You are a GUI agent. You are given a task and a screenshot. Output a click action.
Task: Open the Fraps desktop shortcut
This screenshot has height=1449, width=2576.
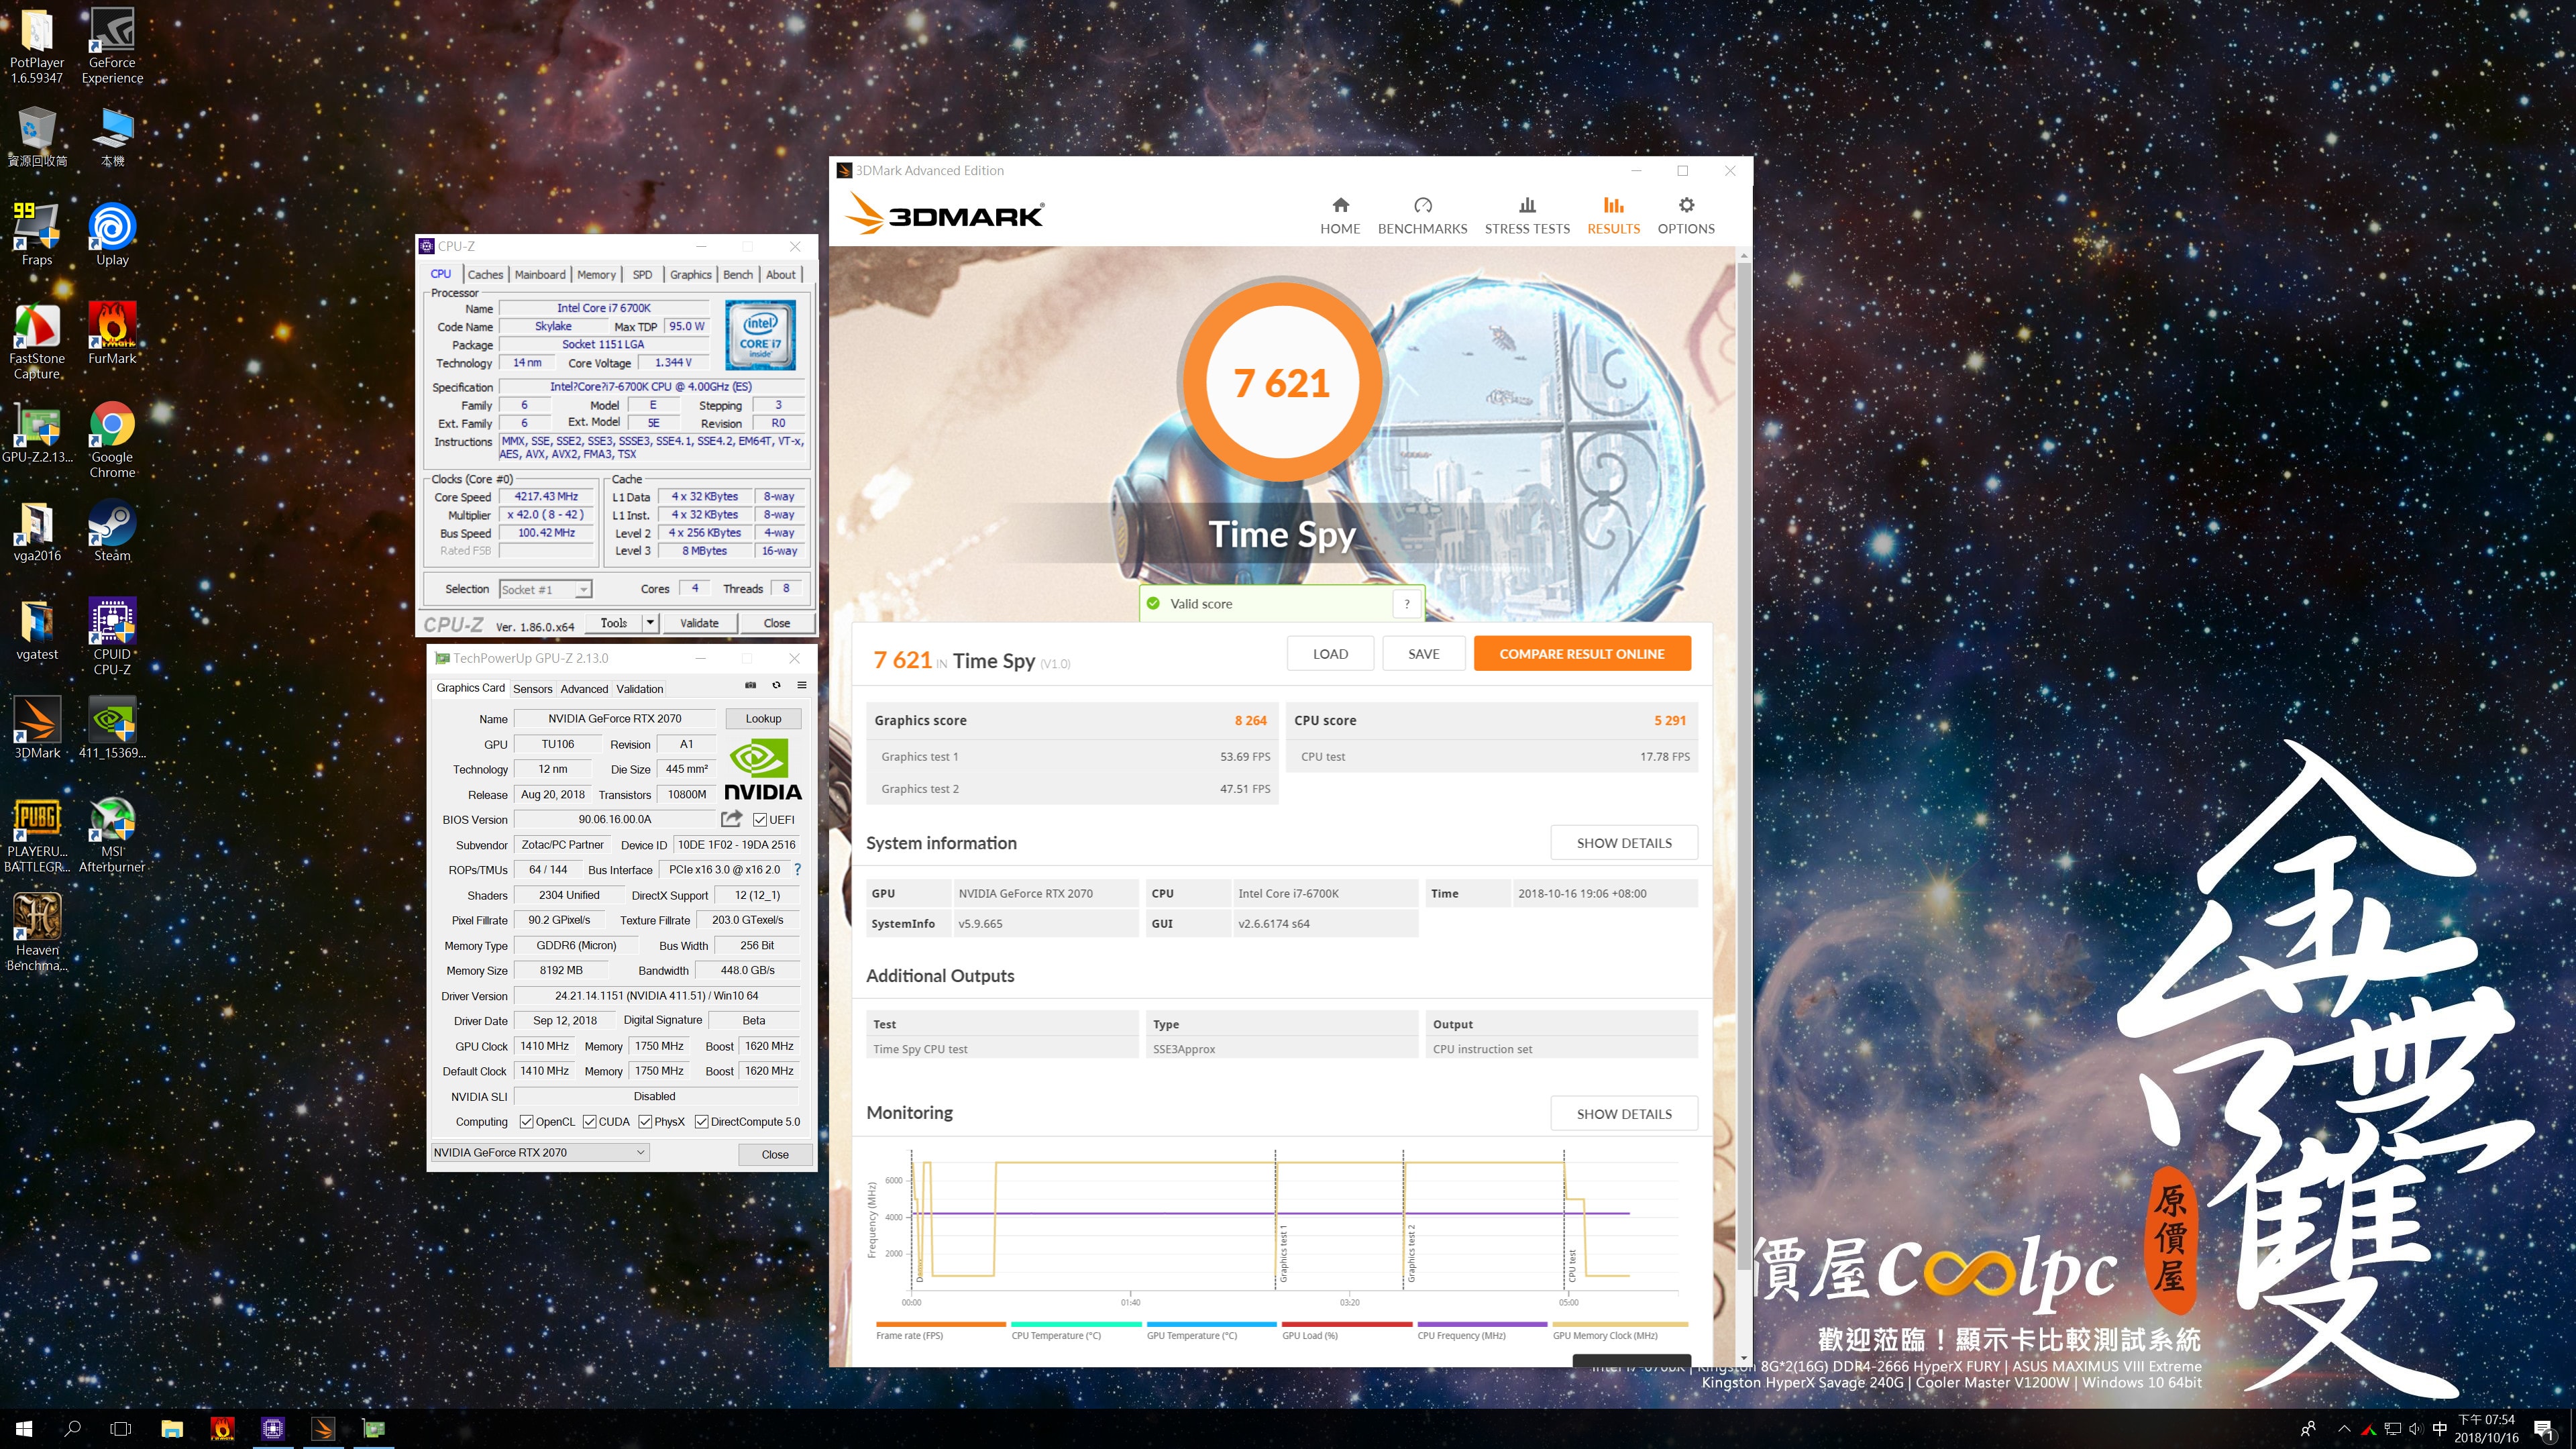coord(37,233)
